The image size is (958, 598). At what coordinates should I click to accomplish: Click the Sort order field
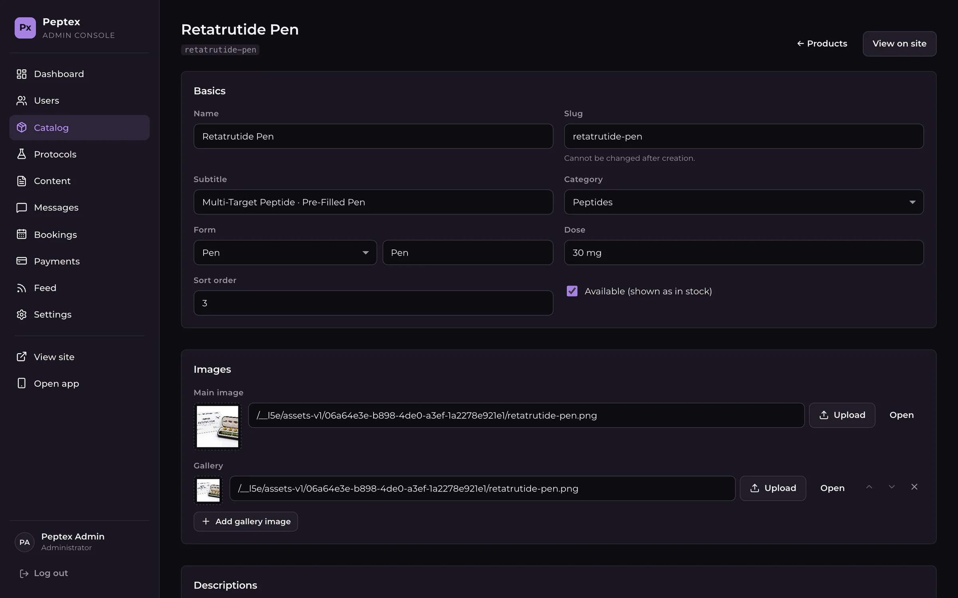(373, 303)
